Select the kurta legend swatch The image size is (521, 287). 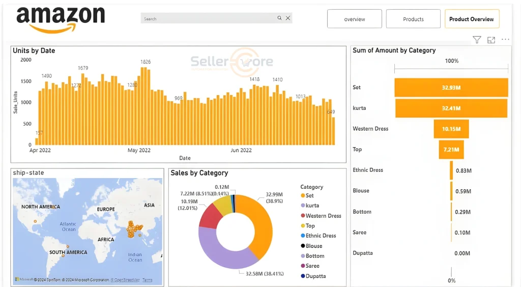tap(303, 206)
